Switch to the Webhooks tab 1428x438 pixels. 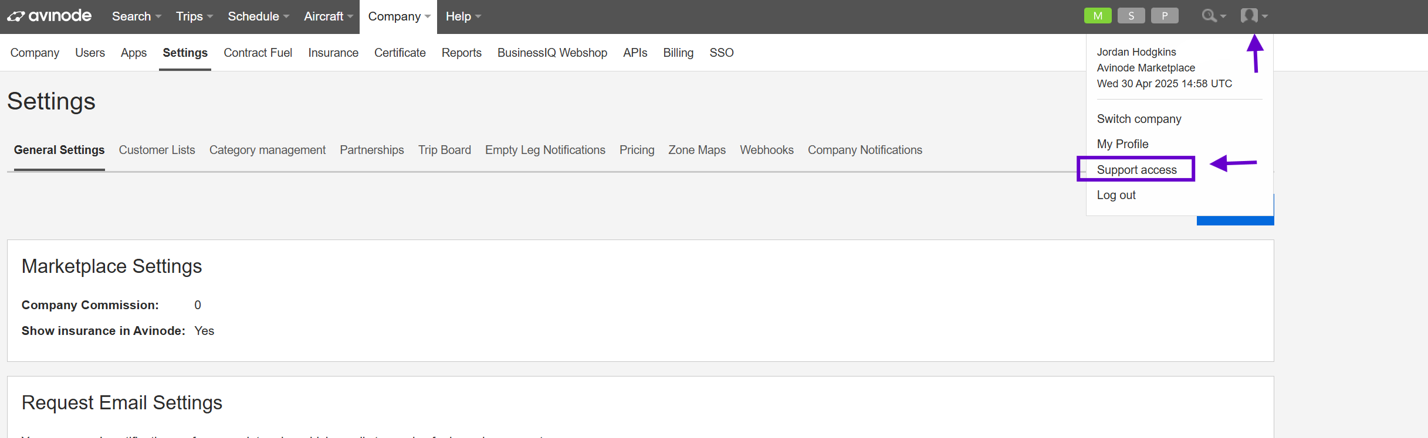(767, 150)
